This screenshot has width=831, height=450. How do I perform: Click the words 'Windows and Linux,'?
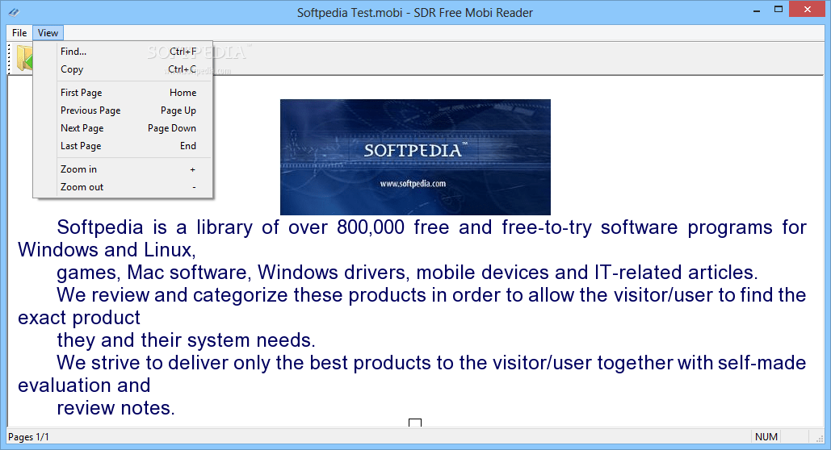pos(107,250)
